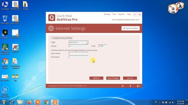Screen dimensions: 188x105
Task: Open the Reports menu
Action: click(x=121, y=14)
